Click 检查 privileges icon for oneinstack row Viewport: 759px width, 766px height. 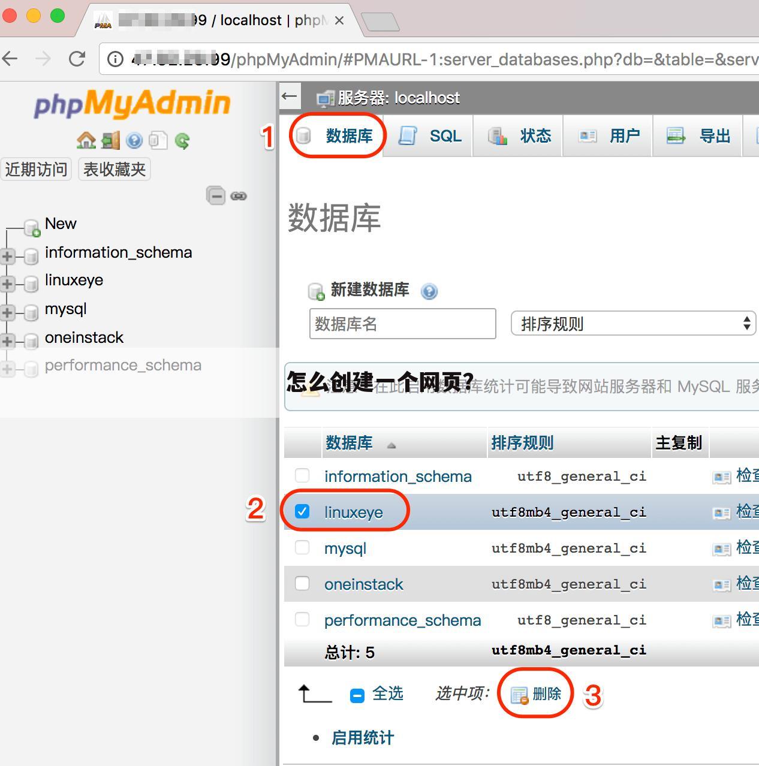[722, 585]
